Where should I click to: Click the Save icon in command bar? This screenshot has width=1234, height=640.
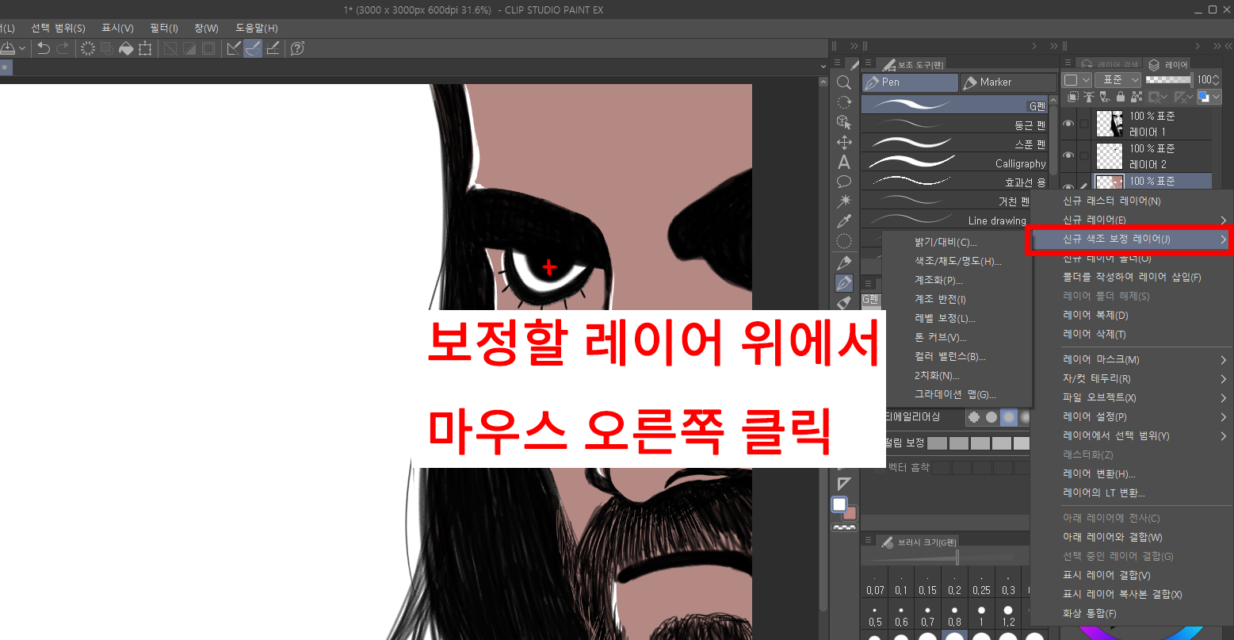click(x=7, y=49)
